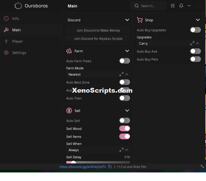The image size is (206, 181).
Task: Open Farm Mode Nearest dropdown
Action: [98, 74]
